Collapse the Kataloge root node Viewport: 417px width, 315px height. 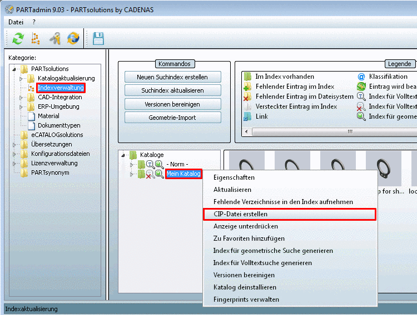click(123, 155)
